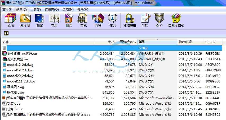
Task: Click the Word icon of 封皮.doc
Action: click(x=5, y=103)
